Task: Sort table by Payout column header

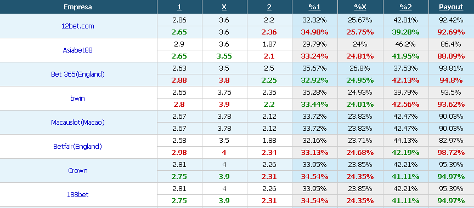Action: [451, 7]
